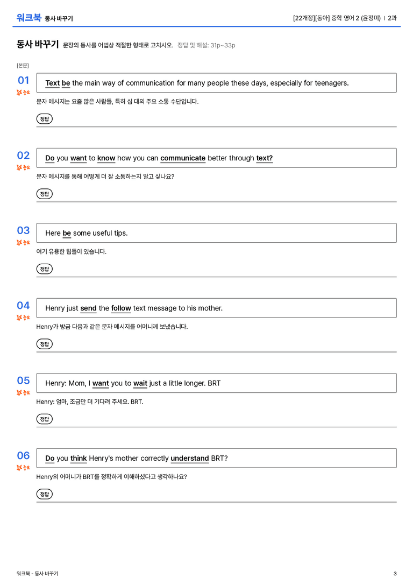The image size is (413, 585).
Task: Click the red 중요 star icon by question 01
Action: point(19,93)
